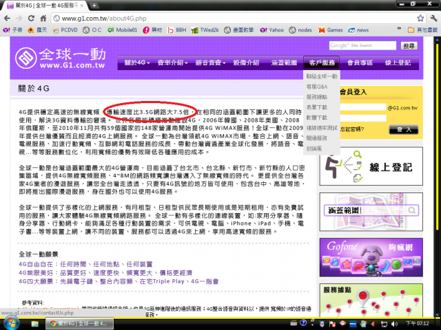Click the 登入 login button
The height and width of the screenshot is (330, 441).
(404, 130)
